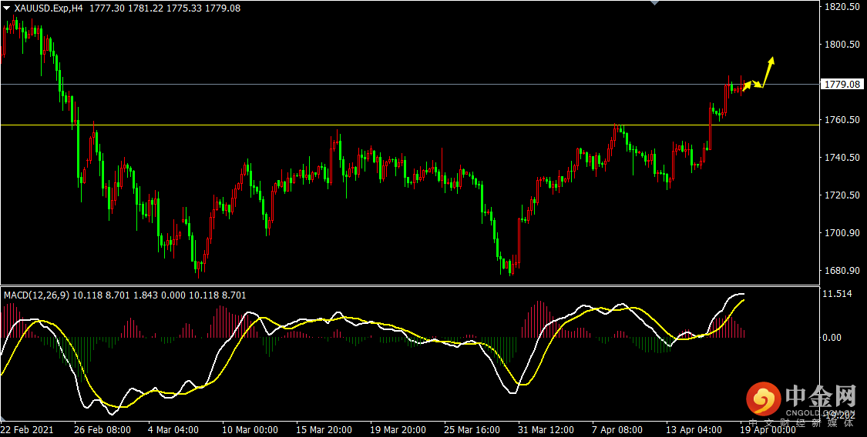Click the 15 Mar 20:00 time label

tap(324, 430)
